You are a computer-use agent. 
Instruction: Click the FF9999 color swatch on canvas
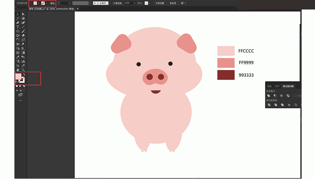pos(226,63)
